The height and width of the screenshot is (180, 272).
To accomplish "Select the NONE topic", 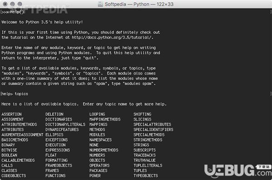I will tap(94, 145).
